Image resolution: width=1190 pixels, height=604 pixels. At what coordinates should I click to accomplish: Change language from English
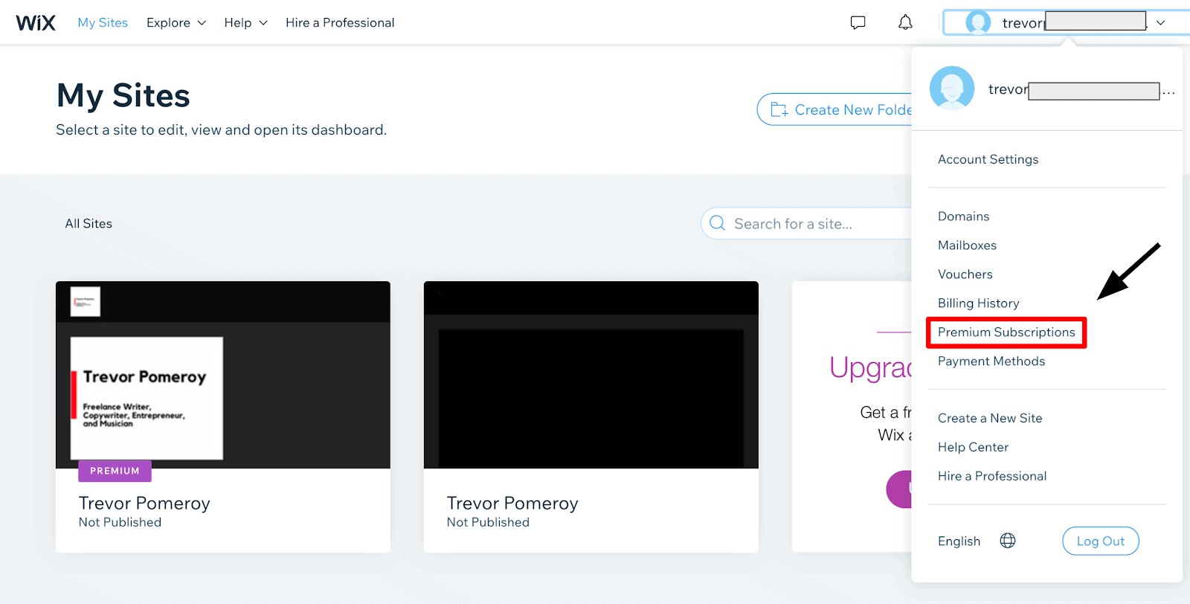pyautogui.click(x=959, y=541)
